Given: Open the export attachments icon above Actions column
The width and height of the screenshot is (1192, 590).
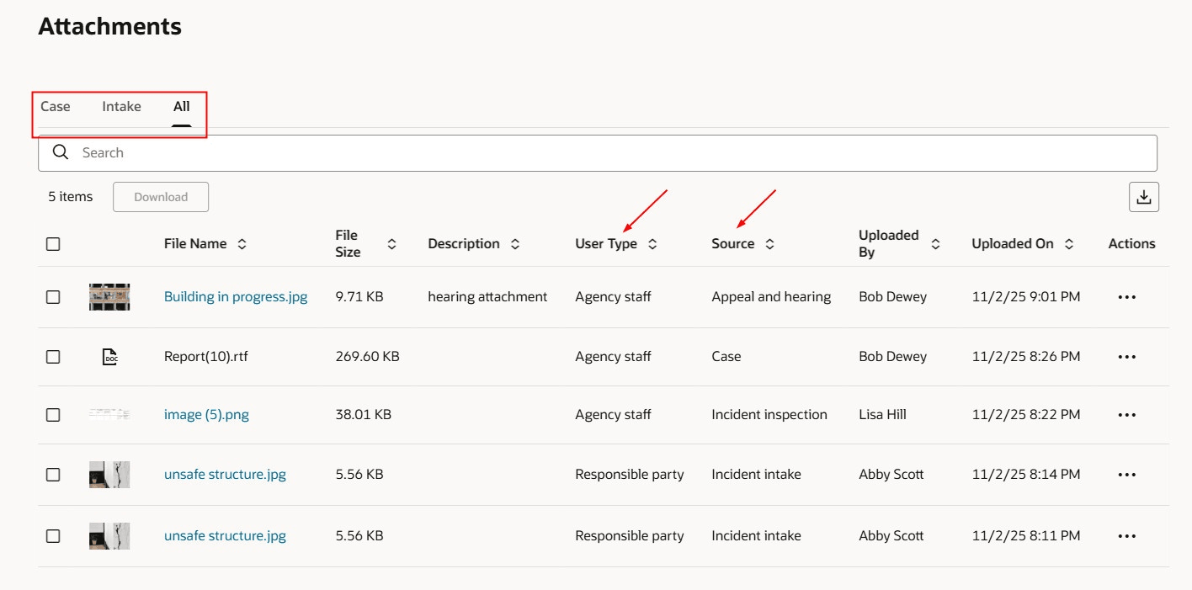Looking at the screenshot, I should pyautogui.click(x=1144, y=196).
